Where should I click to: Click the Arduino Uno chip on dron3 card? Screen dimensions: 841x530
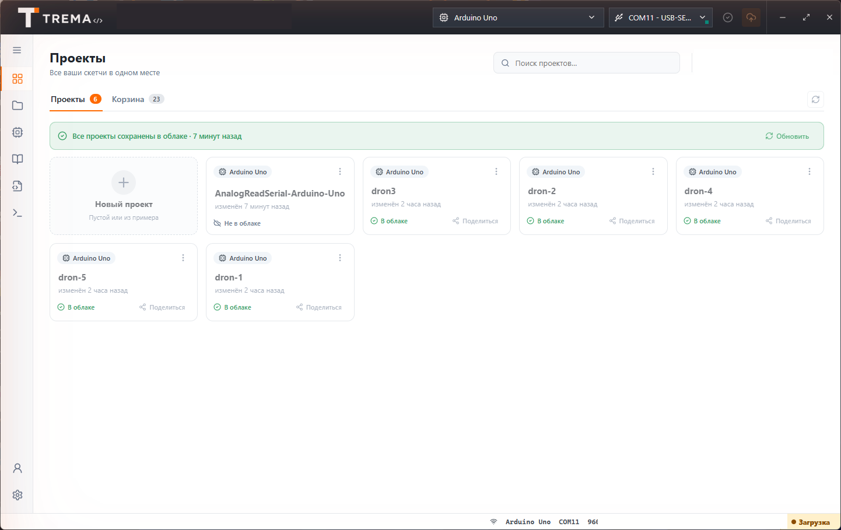400,172
